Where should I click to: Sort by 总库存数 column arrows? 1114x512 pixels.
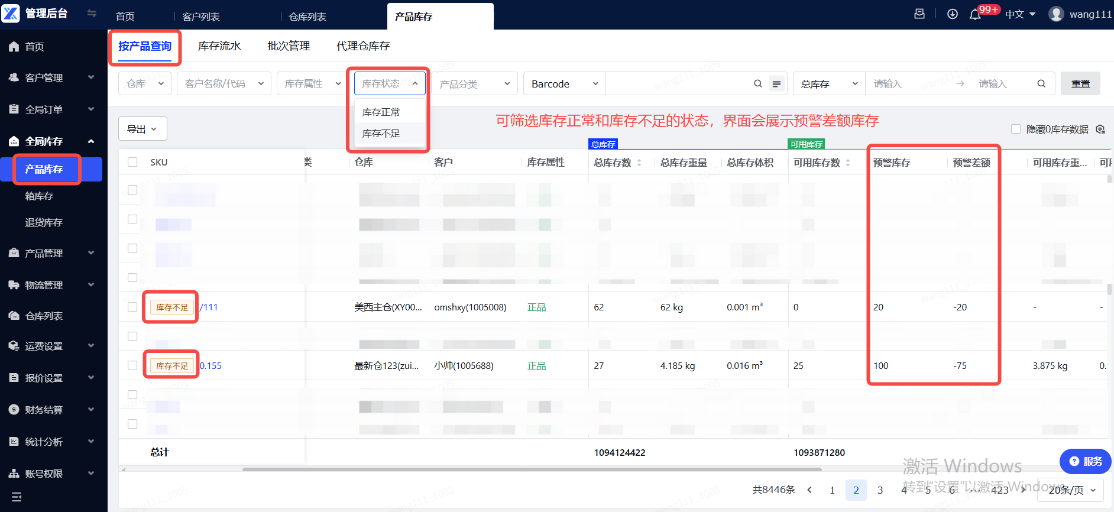[639, 163]
